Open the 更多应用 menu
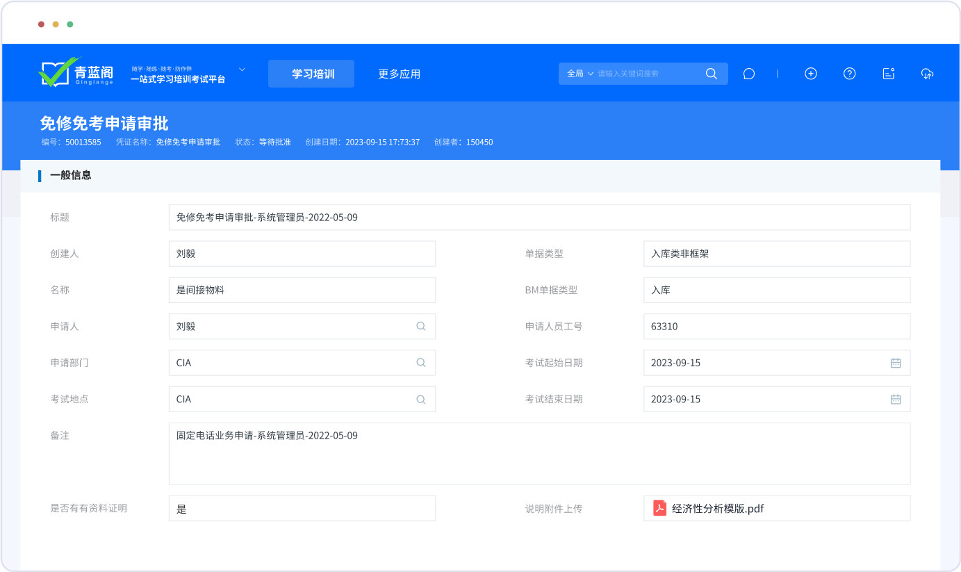This screenshot has width=961, height=572. pyautogui.click(x=399, y=74)
